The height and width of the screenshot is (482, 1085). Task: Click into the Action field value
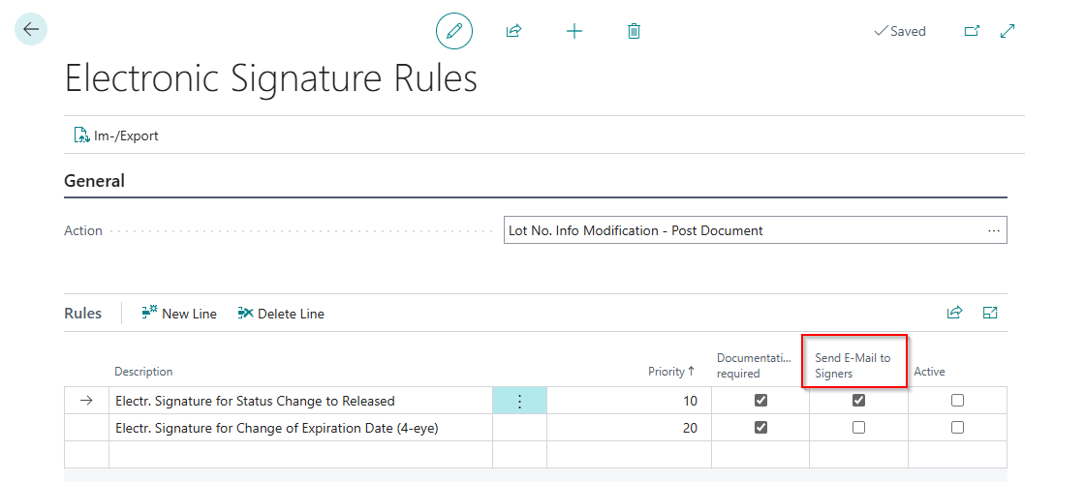point(743,230)
